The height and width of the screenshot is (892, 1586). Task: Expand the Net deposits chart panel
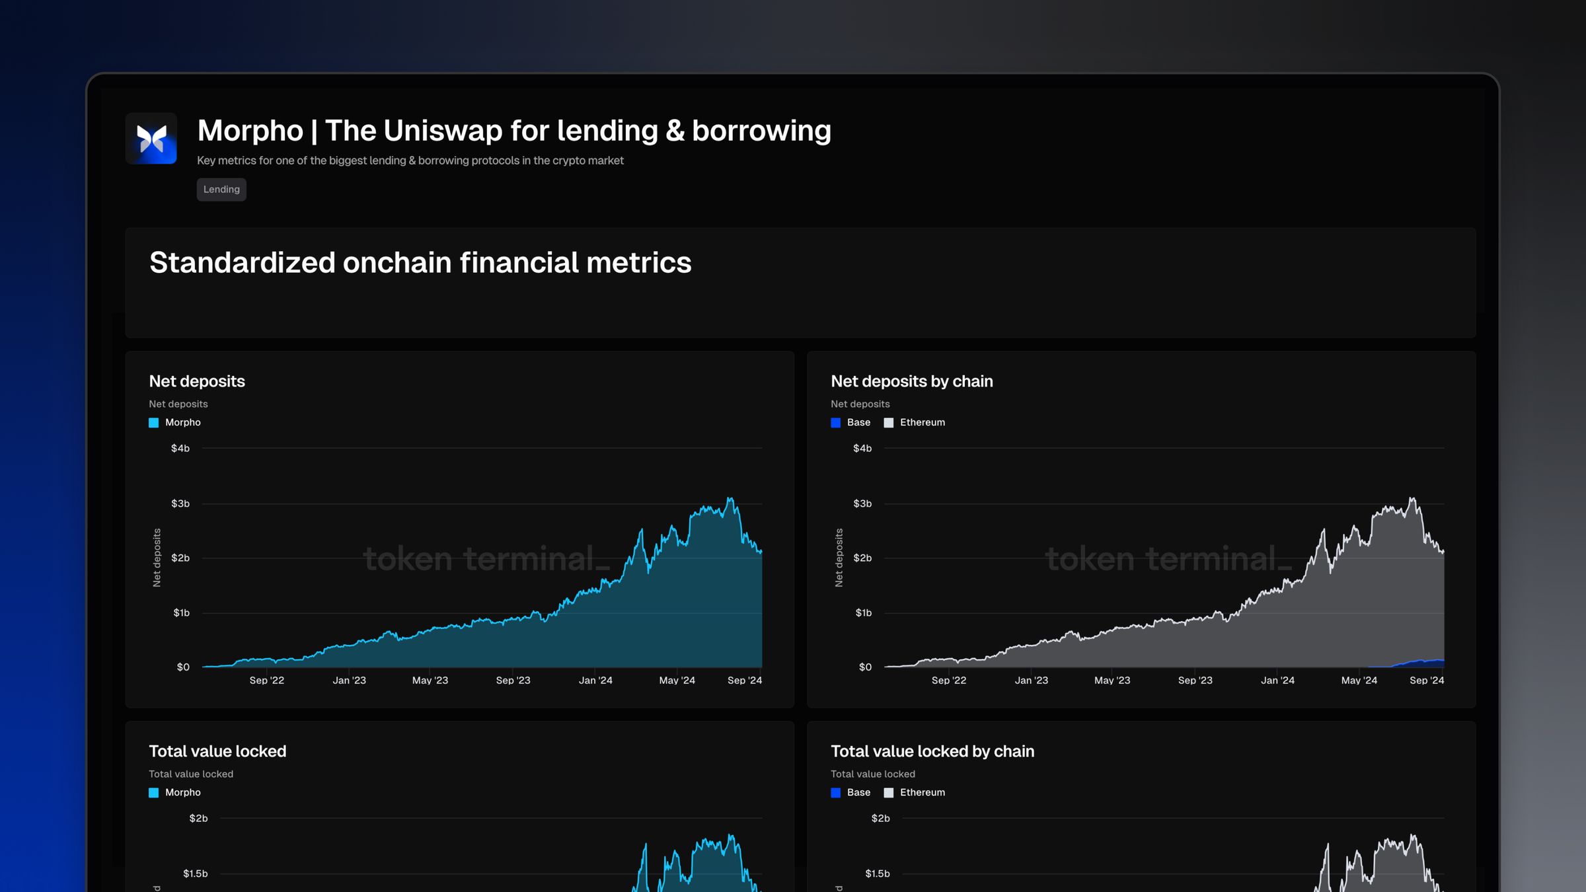point(197,381)
